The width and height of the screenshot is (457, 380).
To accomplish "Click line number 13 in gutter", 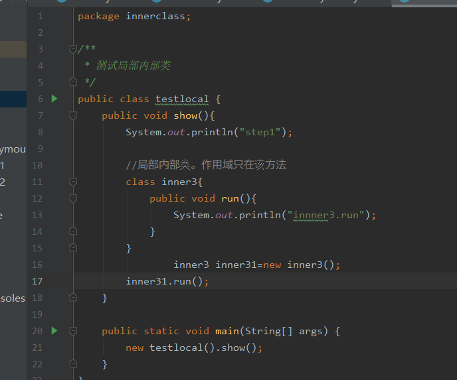I will pos(37,215).
